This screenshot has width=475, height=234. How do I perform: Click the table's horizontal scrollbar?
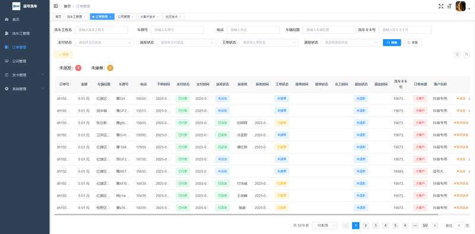click(246, 214)
